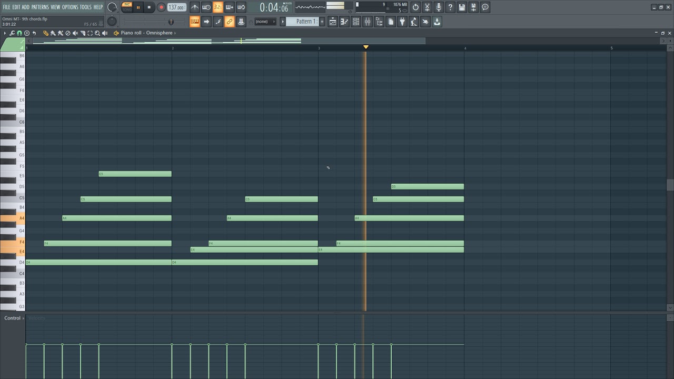
Task: Open help with the question mark icon
Action: (450, 7)
